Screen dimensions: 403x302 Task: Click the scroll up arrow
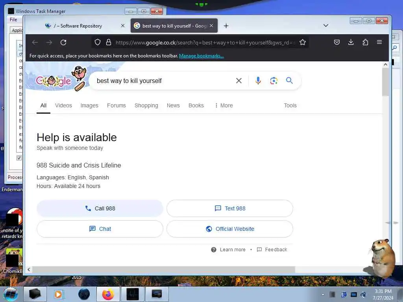pos(385,64)
